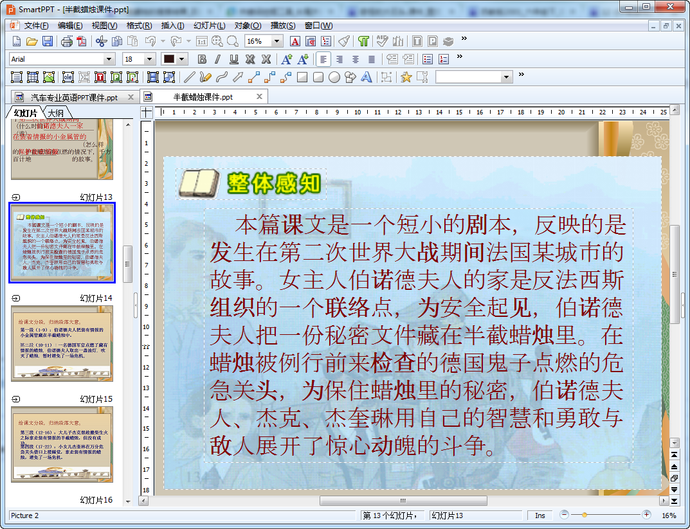Switch to 汽车专业英语PPT课件.ppt document tab
Viewport: 690px width, 529px height.
tap(74, 97)
